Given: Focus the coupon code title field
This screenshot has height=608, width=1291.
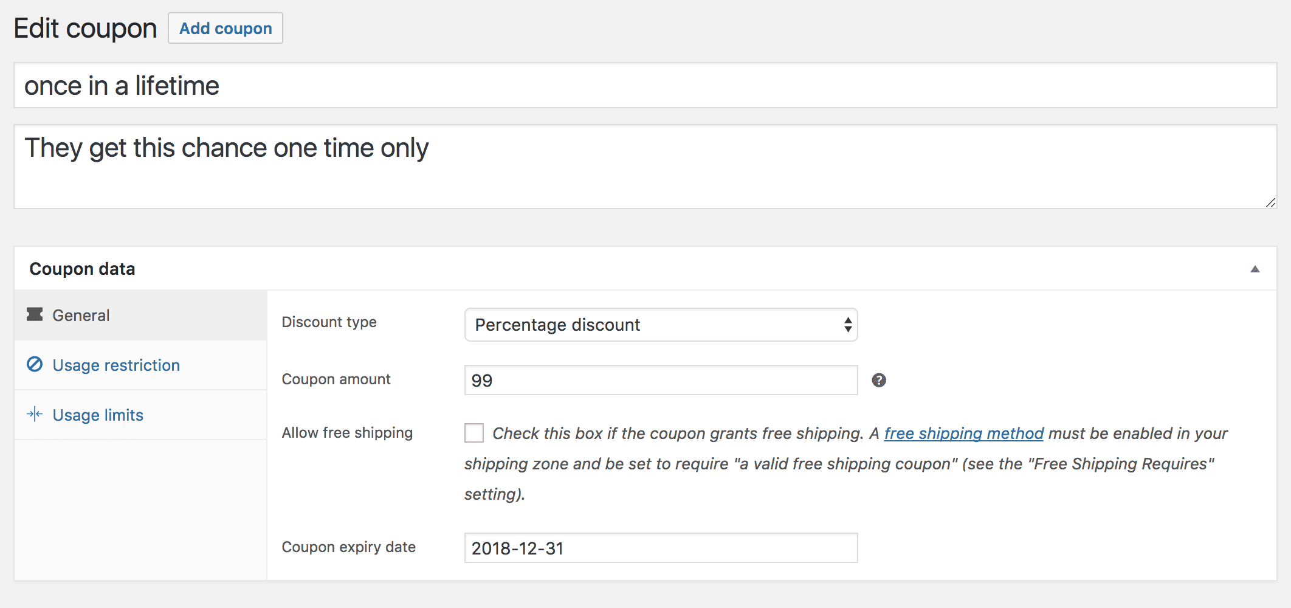Looking at the screenshot, I should click(x=645, y=85).
